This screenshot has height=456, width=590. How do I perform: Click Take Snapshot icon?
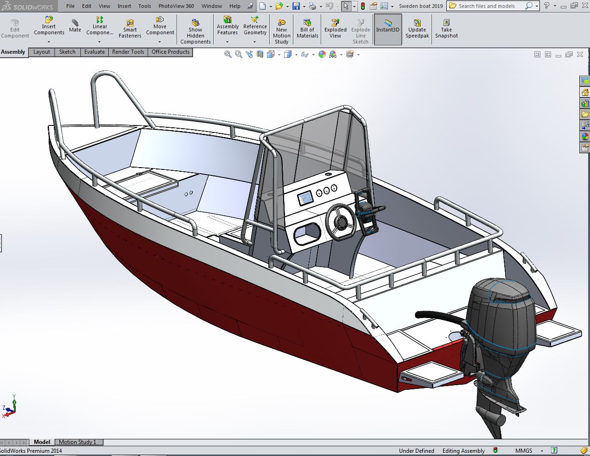(446, 29)
